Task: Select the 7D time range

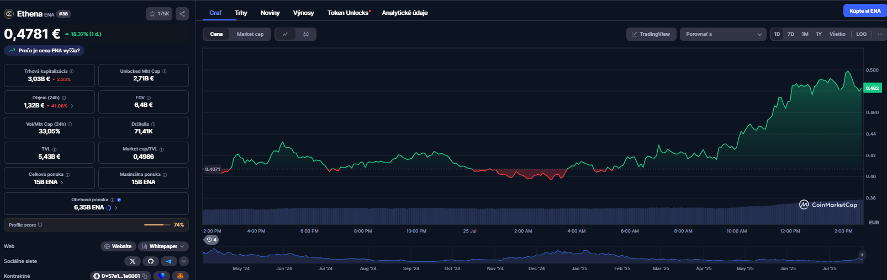Action: [x=790, y=34]
